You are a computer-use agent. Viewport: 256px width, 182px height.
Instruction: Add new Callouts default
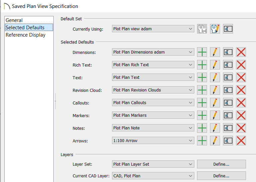pyautogui.click(x=202, y=103)
